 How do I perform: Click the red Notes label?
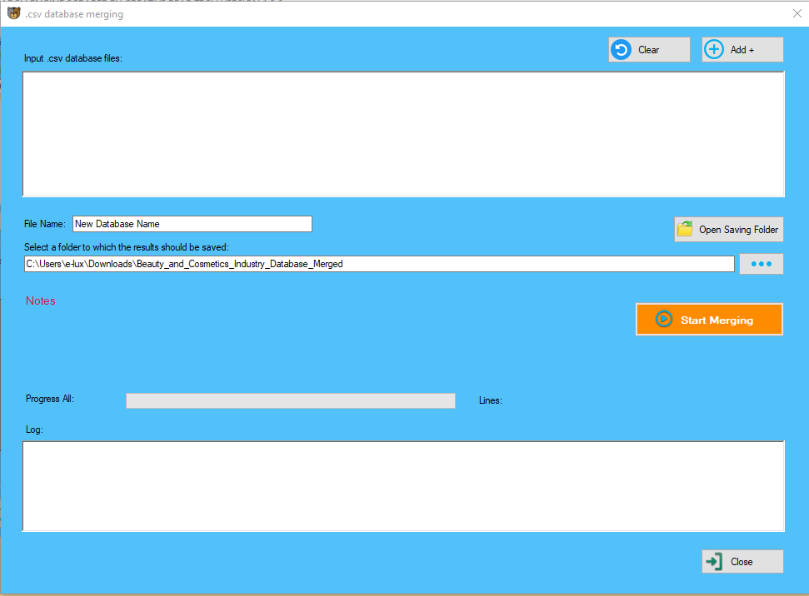click(x=40, y=300)
